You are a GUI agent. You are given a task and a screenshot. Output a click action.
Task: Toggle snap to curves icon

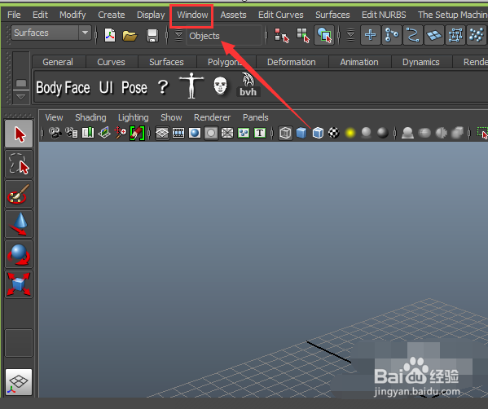(x=392, y=35)
